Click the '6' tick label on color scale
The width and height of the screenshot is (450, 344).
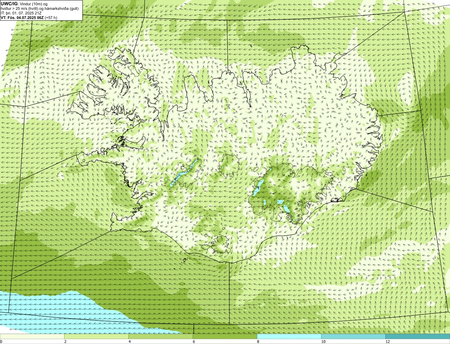(194, 342)
